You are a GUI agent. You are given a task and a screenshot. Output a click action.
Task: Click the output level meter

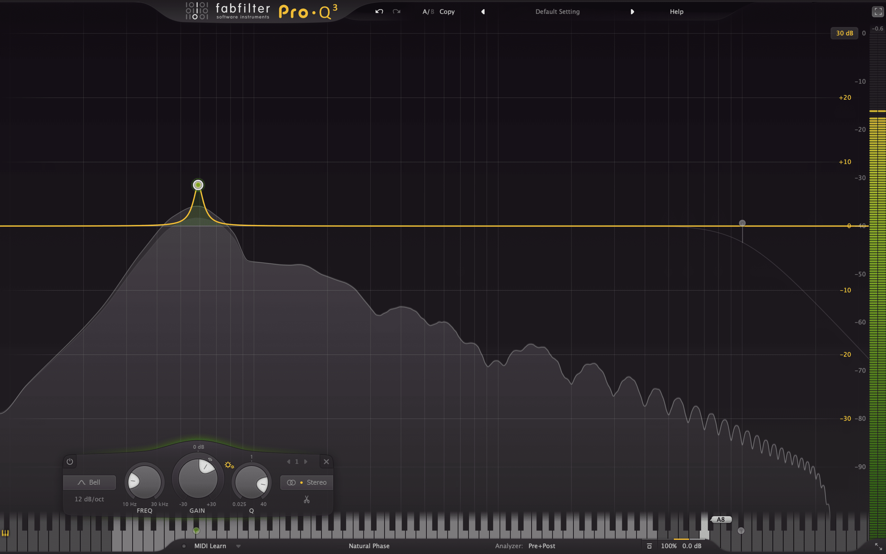point(878,286)
